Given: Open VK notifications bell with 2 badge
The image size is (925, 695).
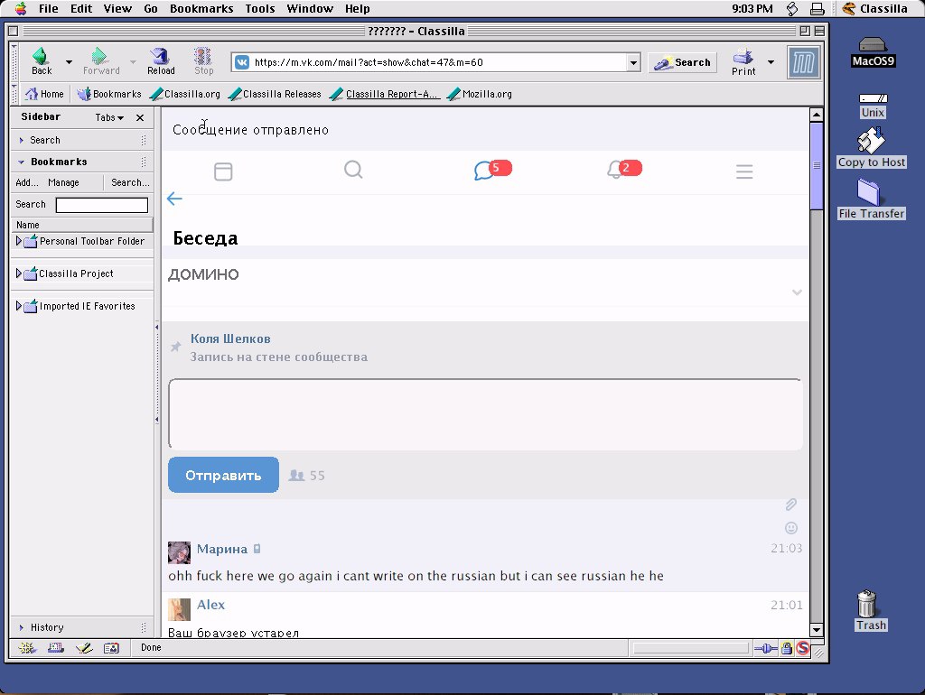Looking at the screenshot, I should [x=623, y=169].
